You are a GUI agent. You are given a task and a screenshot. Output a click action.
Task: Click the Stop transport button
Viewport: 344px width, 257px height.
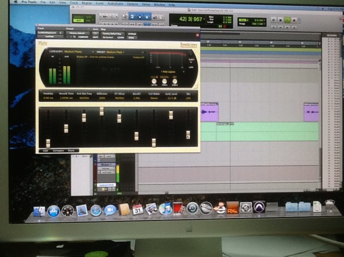click(280, 20)
